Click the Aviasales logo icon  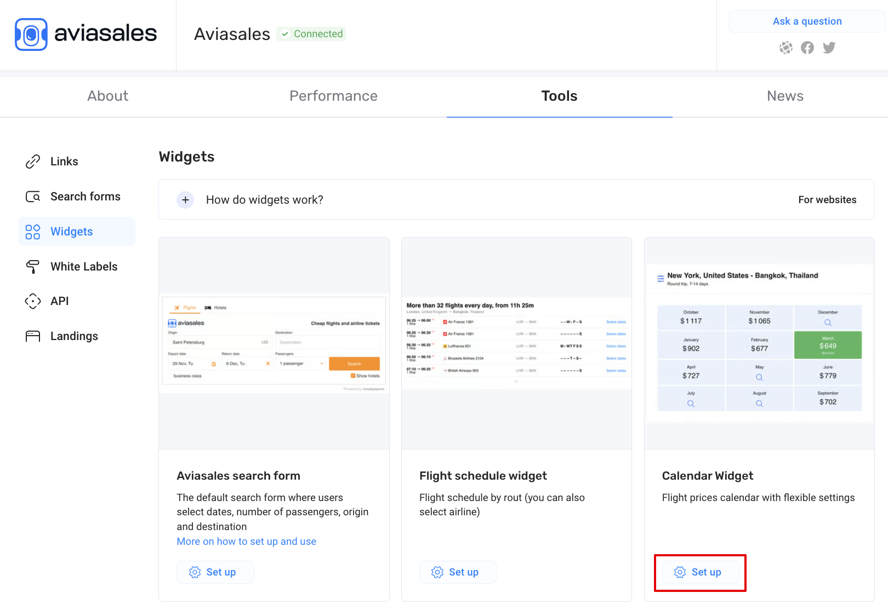[x=31, y=34]
